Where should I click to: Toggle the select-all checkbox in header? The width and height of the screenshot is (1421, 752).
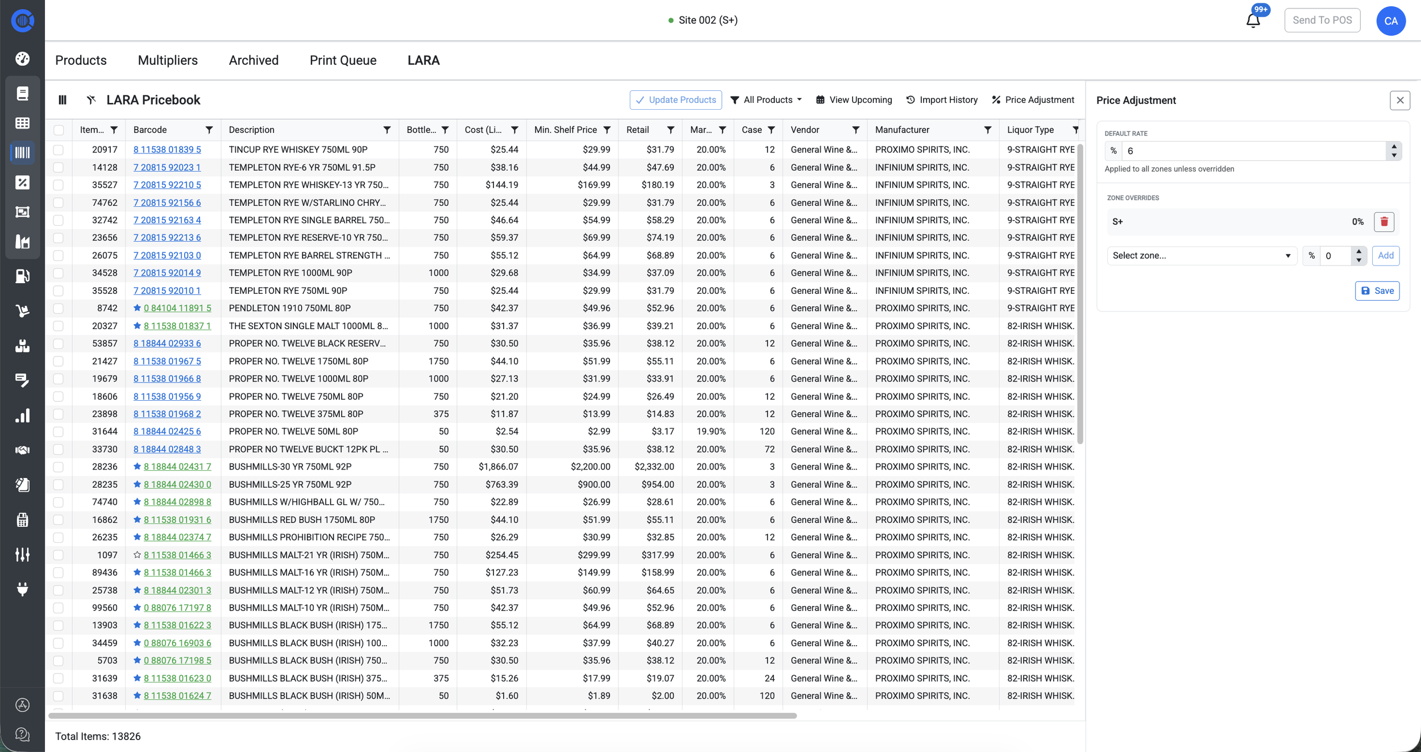[59, 130]
